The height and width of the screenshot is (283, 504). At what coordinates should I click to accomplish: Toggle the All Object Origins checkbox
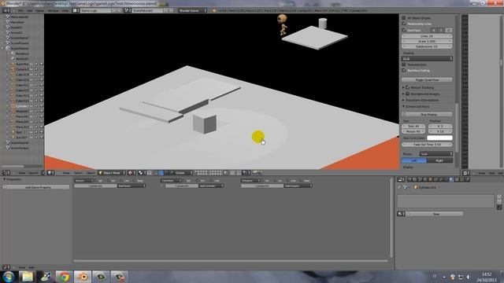coord(404,18)
